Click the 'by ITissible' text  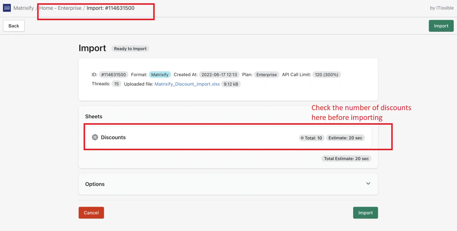coord(442,8)
